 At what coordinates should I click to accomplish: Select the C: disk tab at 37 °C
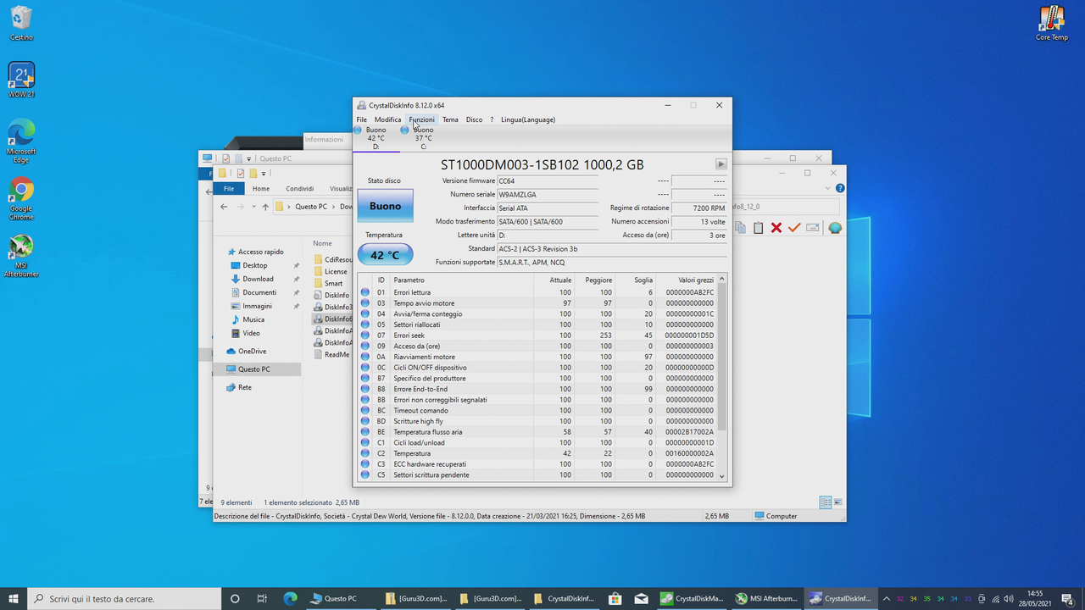[x=423, y=138]
